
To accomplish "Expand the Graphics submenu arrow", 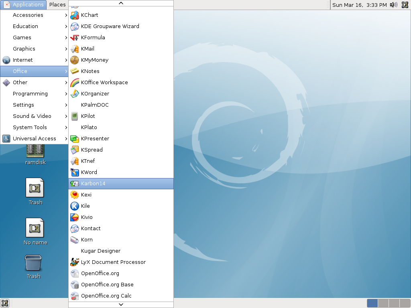I will 66,49.
